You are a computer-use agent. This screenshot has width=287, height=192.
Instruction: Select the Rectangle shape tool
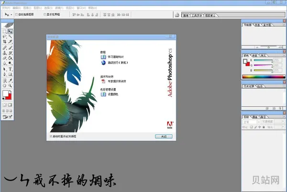[x=10, y=74]
